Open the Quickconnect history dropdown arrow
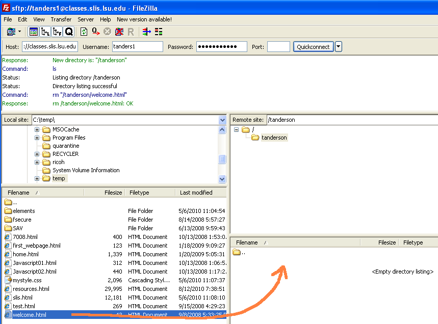The height and width of the screenshot is (324, 438). click(x=339, y=47)
